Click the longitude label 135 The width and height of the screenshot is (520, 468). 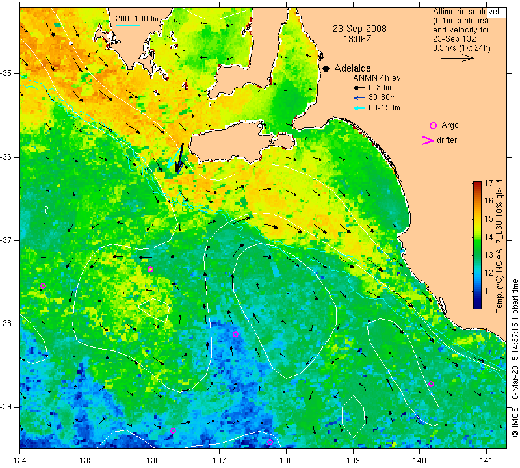86,460
